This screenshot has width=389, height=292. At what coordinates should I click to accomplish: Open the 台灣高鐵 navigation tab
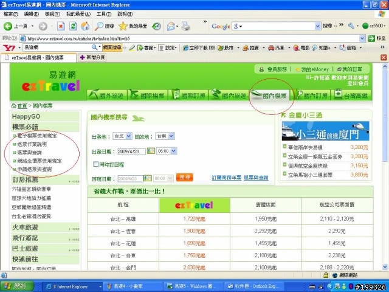point(351,95)
